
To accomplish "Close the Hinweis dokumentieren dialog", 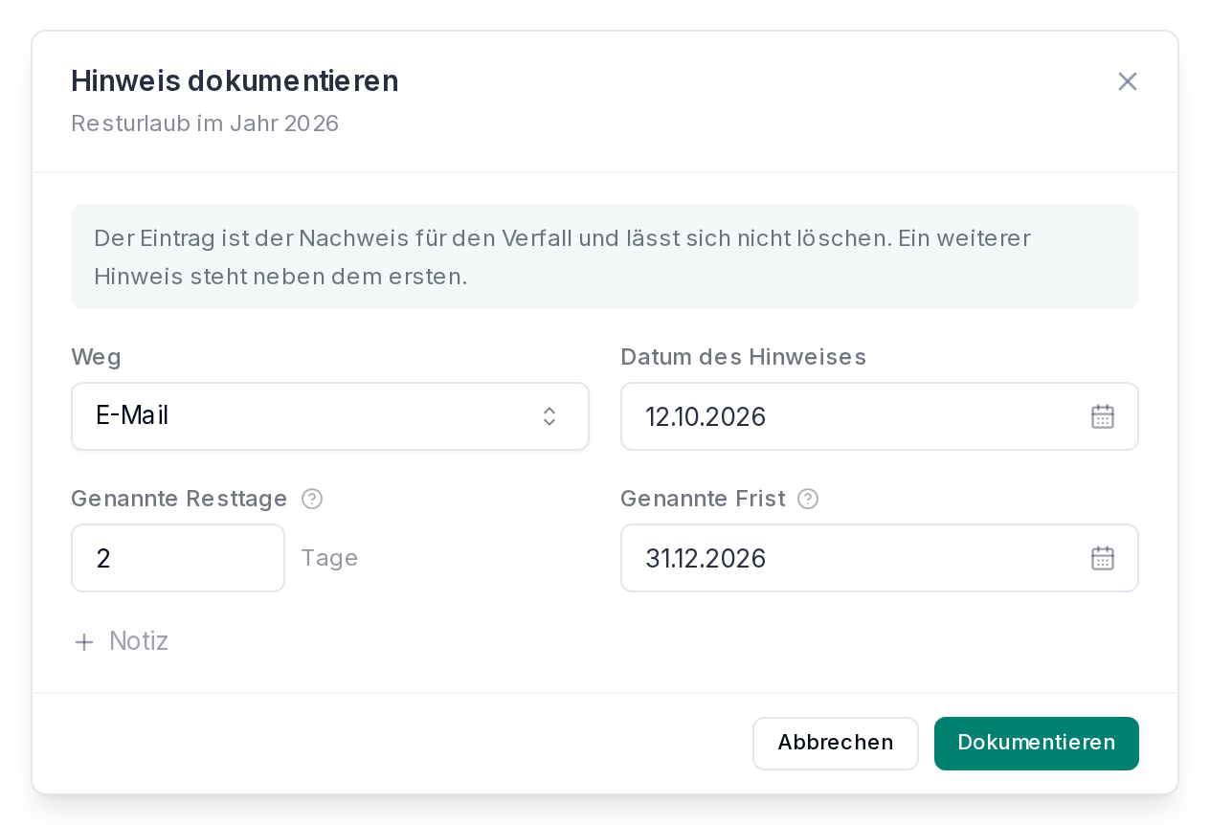I will click(x=1128, y=81).
